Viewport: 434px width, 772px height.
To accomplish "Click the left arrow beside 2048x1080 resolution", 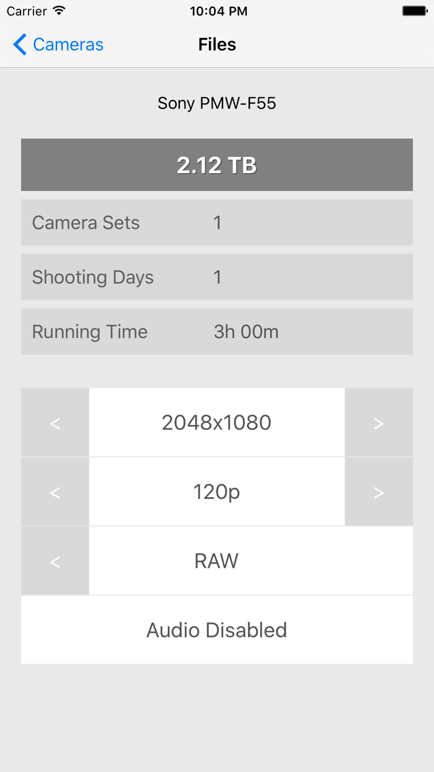I will [55, 422].
